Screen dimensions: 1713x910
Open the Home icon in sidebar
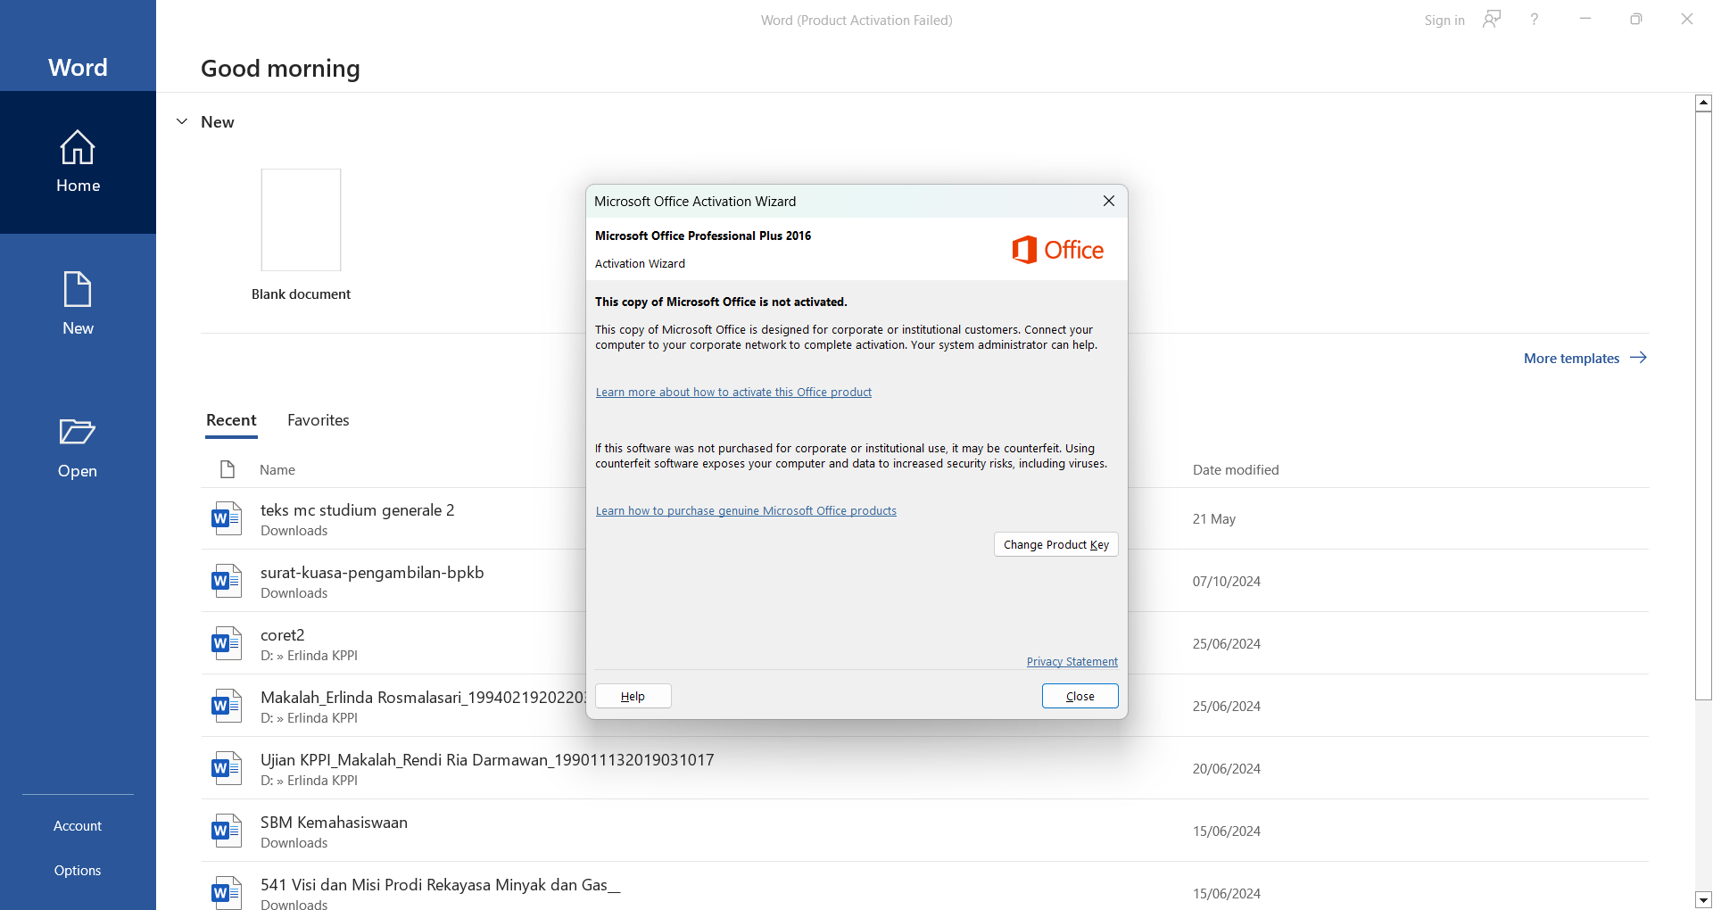78,148
